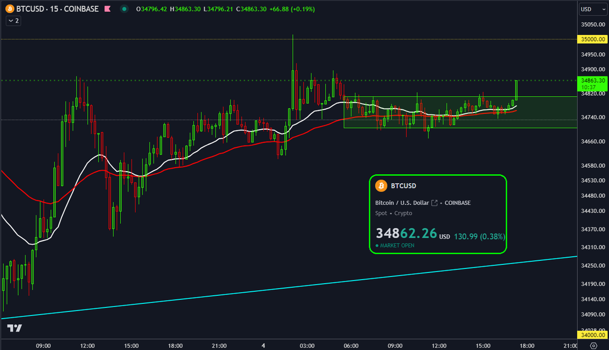The width and height of the screenshot is (609, 350).
Task: Click the external link icon in the info card
Action: [x=434, y=203]
